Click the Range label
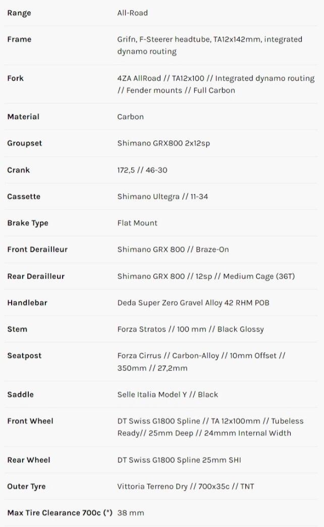The height and width of the screenshot is (527, 324). (19, 13)
